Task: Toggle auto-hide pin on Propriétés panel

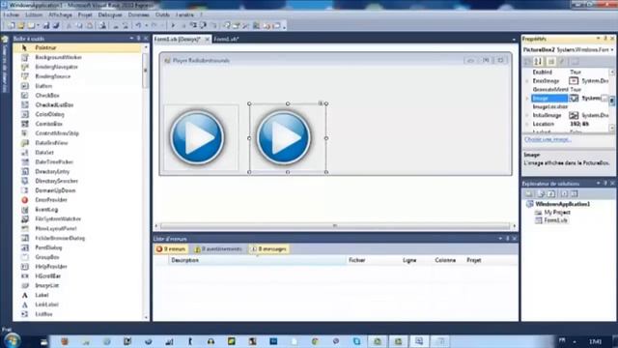Action: (605, 39)
